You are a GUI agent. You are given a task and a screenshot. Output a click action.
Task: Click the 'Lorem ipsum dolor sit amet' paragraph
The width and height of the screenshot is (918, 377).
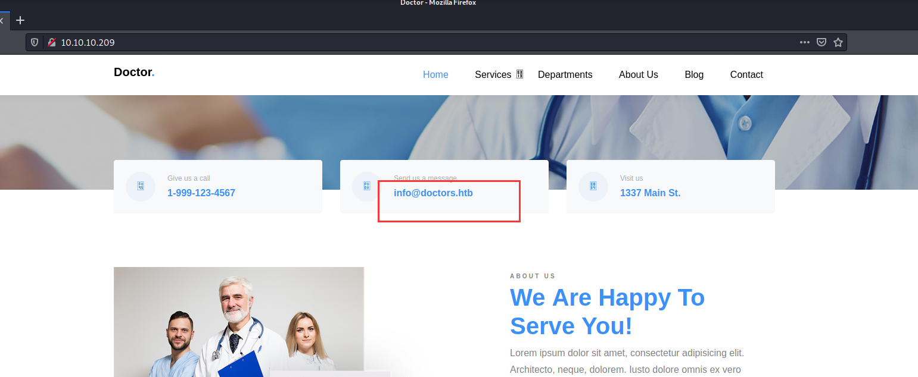pyautogui.click(x=627, y=361)
